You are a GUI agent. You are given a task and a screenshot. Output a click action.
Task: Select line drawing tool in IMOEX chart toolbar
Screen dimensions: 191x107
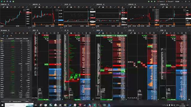[x=19, y=7]
